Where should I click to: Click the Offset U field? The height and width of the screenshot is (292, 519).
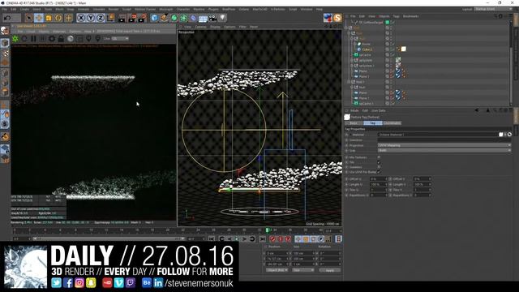click(x=378, y=178)
